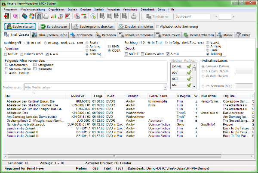This screenshot has width=258, height=173.
Task: Open the Statistik menu
Action: point(99,9)
